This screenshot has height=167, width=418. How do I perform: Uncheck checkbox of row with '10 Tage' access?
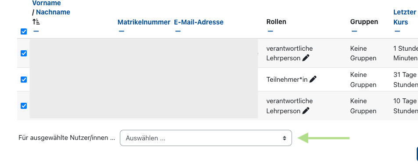pyautogui.click(x=24, y=106)
